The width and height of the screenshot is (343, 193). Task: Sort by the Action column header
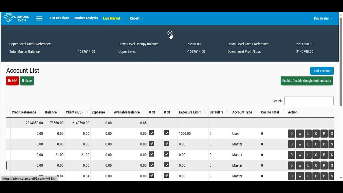pos(310,112)
